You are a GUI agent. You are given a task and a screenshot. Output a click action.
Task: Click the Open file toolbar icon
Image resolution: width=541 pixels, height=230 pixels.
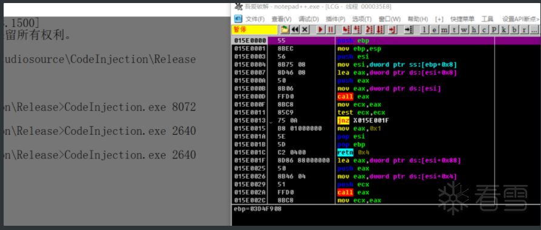(x=284, y=30)
